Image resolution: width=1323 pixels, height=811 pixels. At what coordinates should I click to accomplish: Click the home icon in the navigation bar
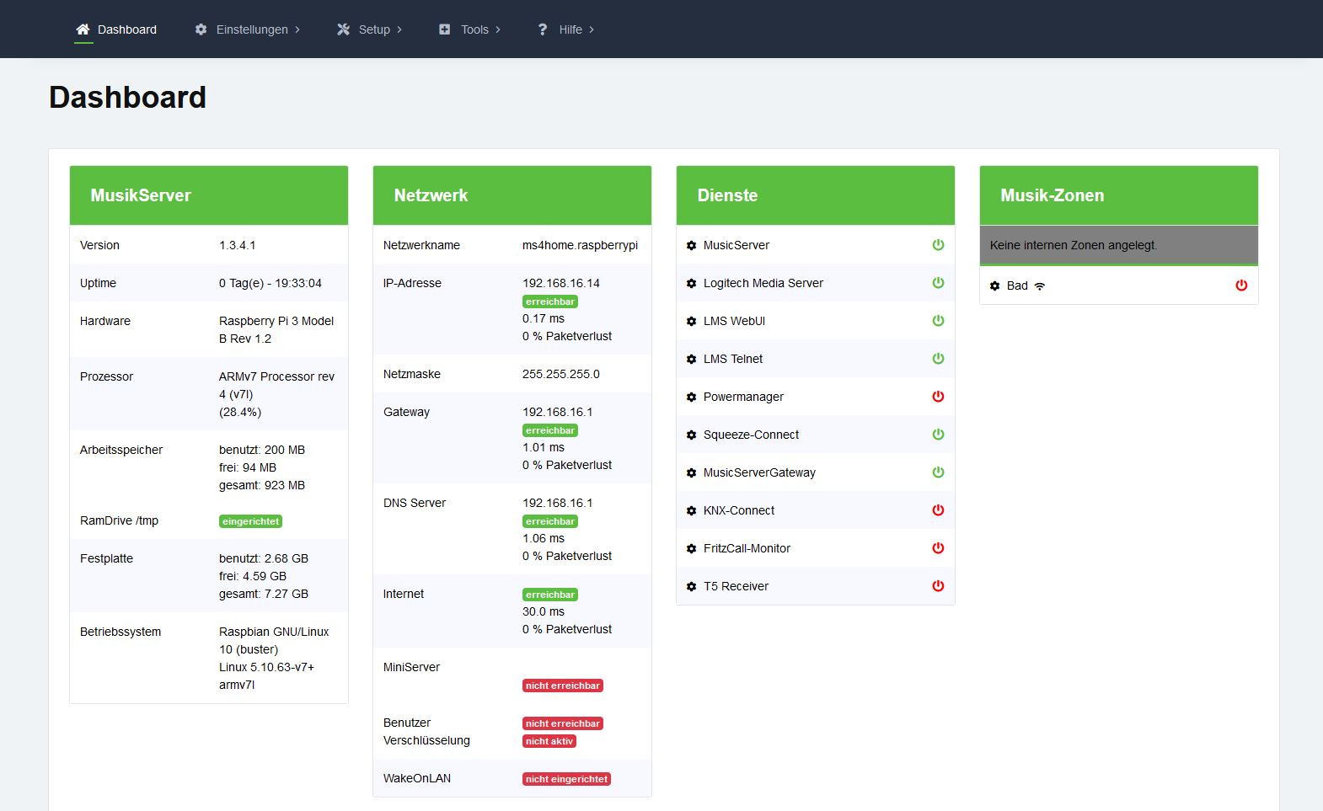coord(83,29)
